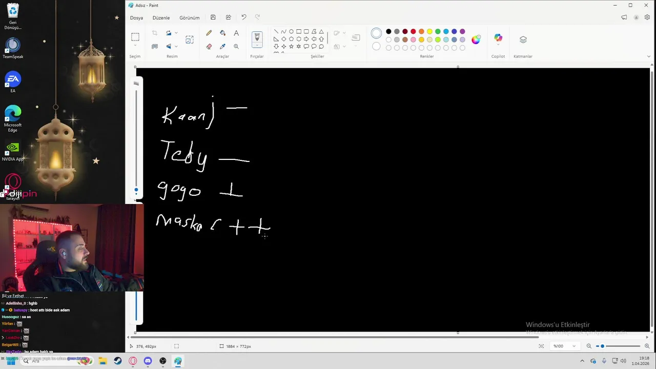The width and height of the screenshot is (656, 369).
Task: Click the feedback megaphone icon
Action: (624, 17)
